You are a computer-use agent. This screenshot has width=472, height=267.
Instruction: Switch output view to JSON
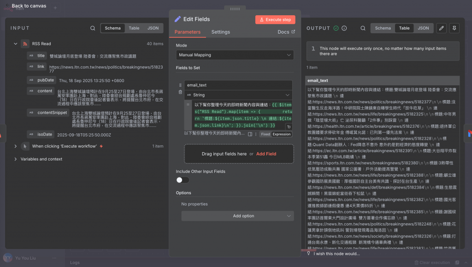(x=423, y=28)
